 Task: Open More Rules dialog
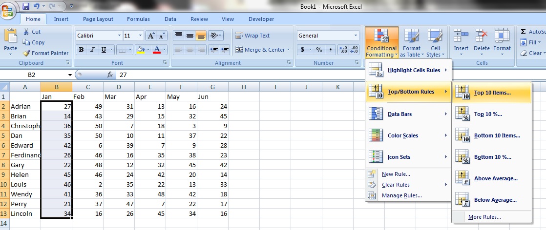484,217
